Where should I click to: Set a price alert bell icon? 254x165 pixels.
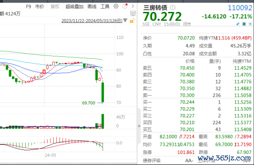(x=244, y=24)
